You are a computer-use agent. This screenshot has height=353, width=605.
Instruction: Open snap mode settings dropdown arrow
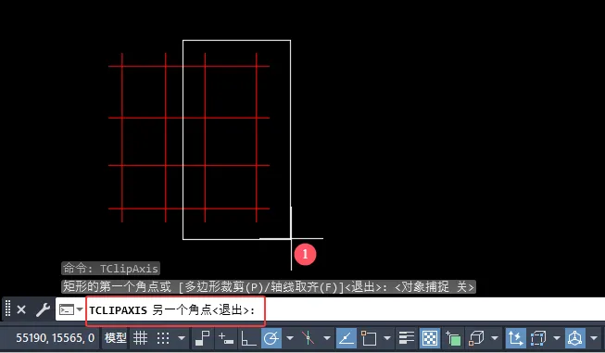coord(182,338)
